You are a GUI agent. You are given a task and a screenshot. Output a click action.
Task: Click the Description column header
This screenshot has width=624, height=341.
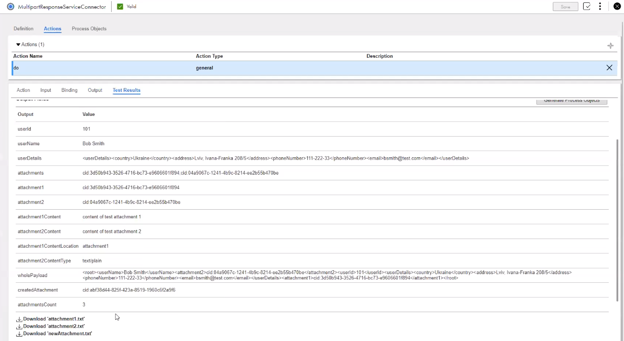pos(380,56)
